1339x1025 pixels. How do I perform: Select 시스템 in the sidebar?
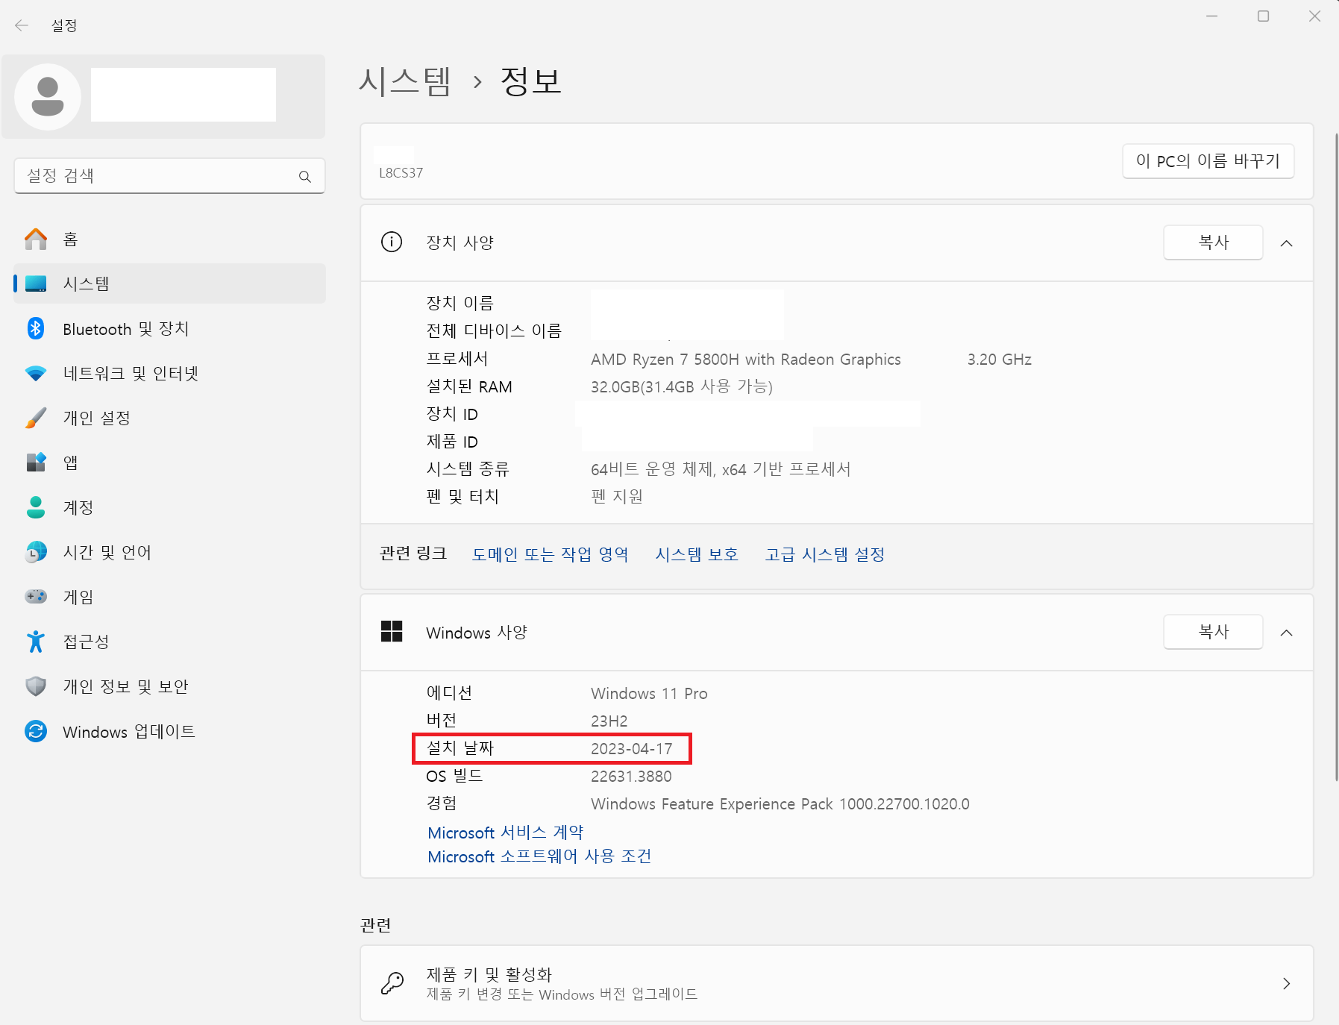169,283
